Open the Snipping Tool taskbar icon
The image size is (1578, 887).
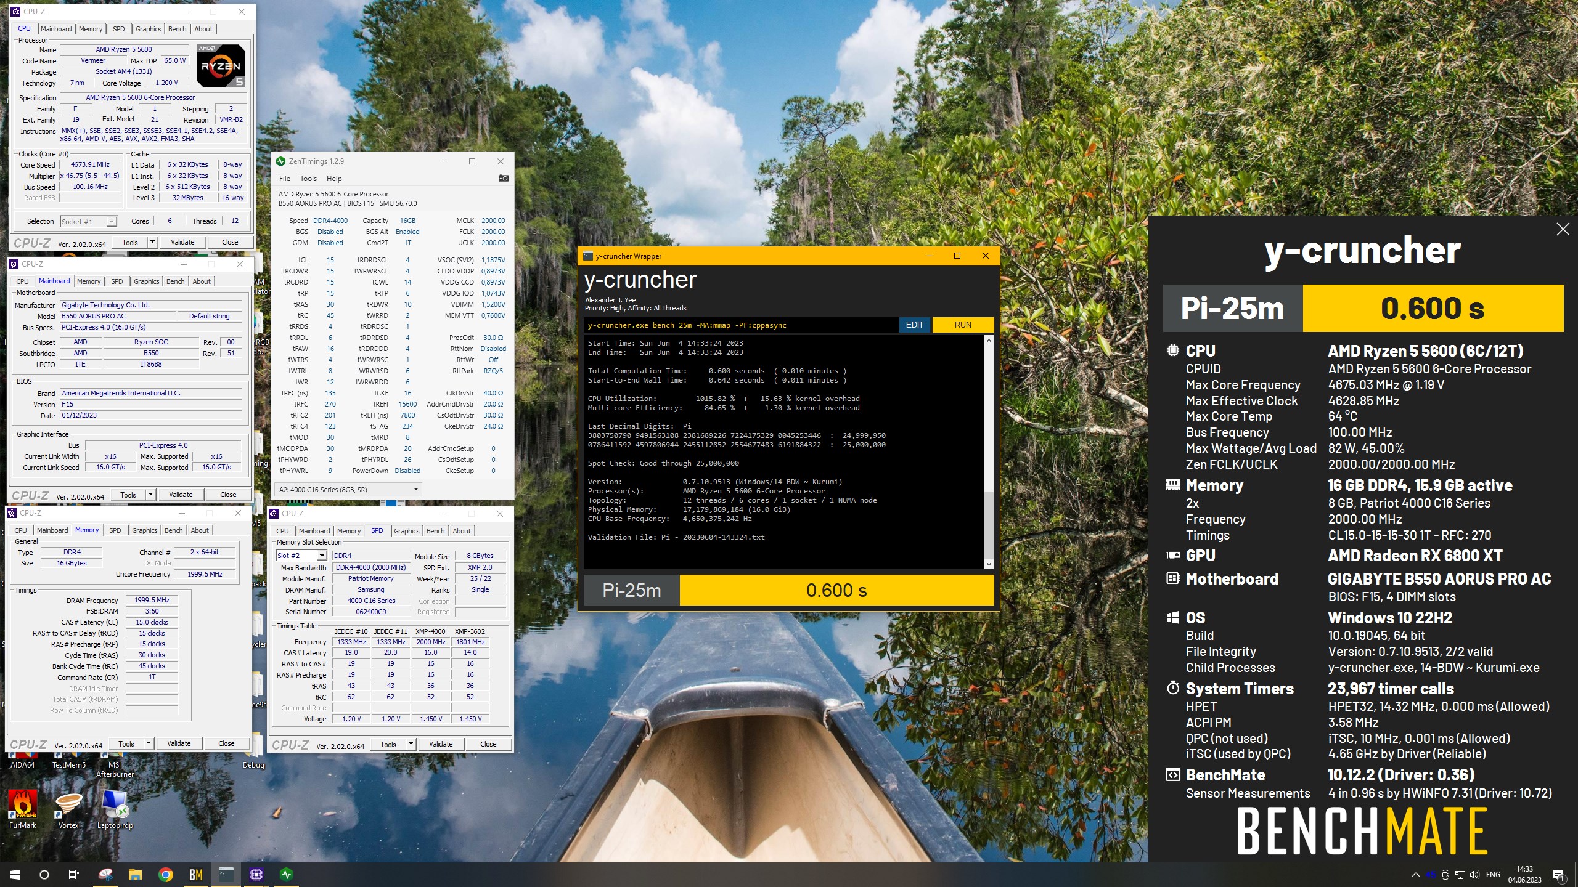[105, 875]
